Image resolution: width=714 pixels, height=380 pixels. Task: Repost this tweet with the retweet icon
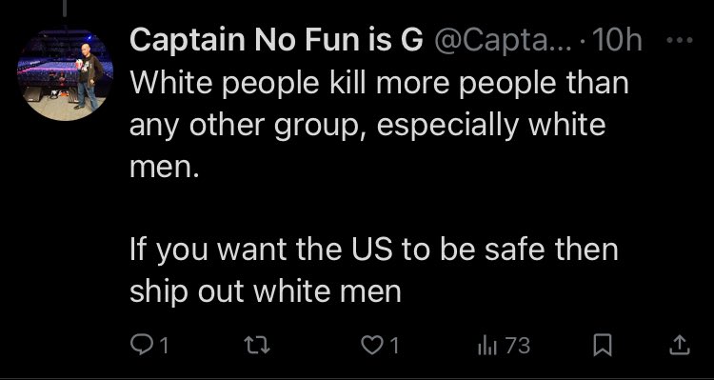point(258,345)
